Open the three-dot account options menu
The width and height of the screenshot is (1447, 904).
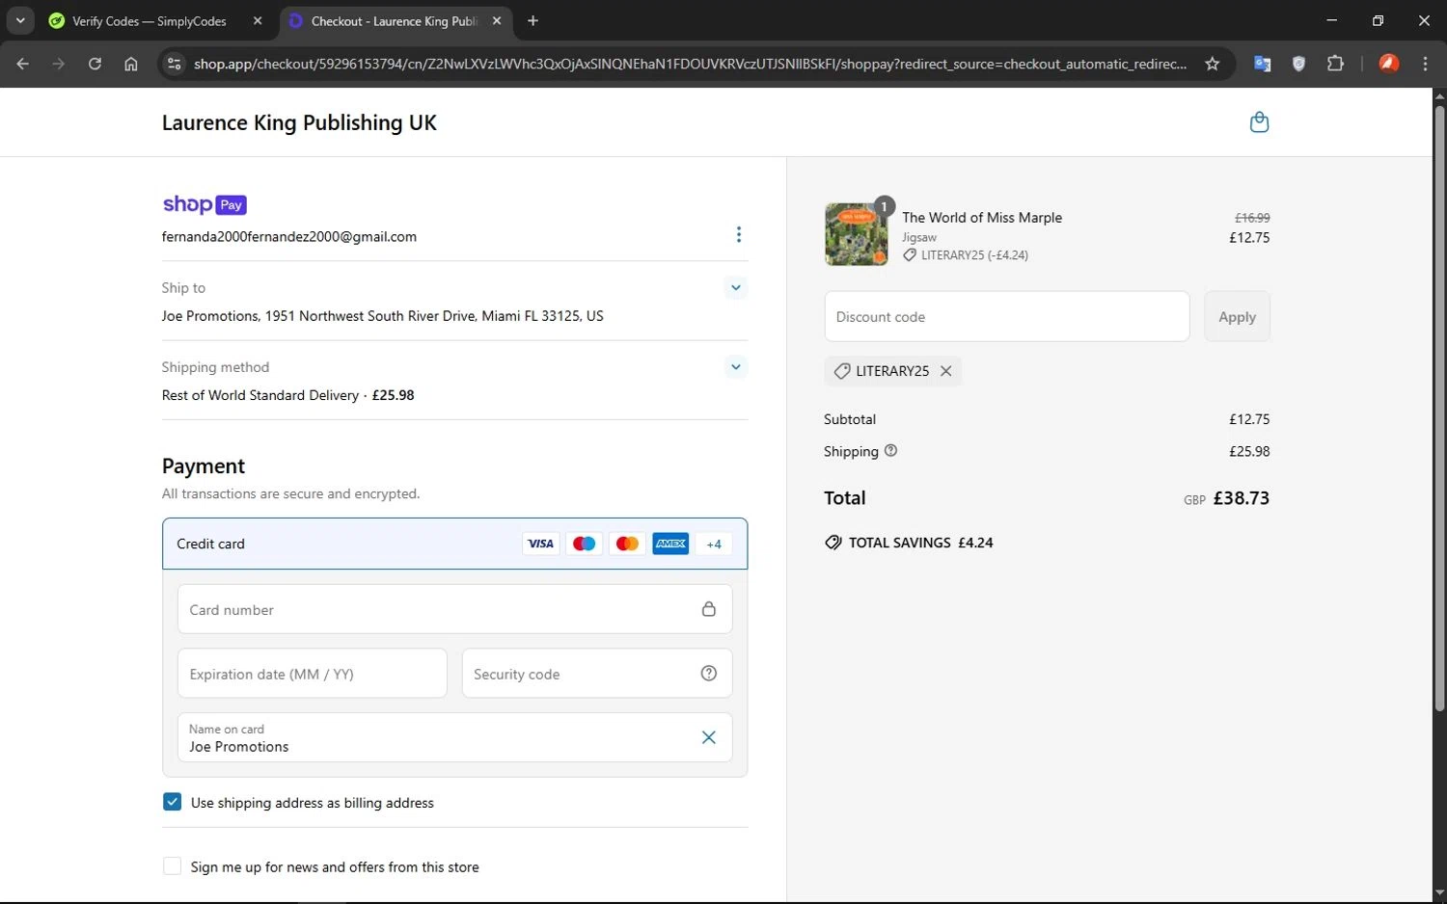pos(739,235)
